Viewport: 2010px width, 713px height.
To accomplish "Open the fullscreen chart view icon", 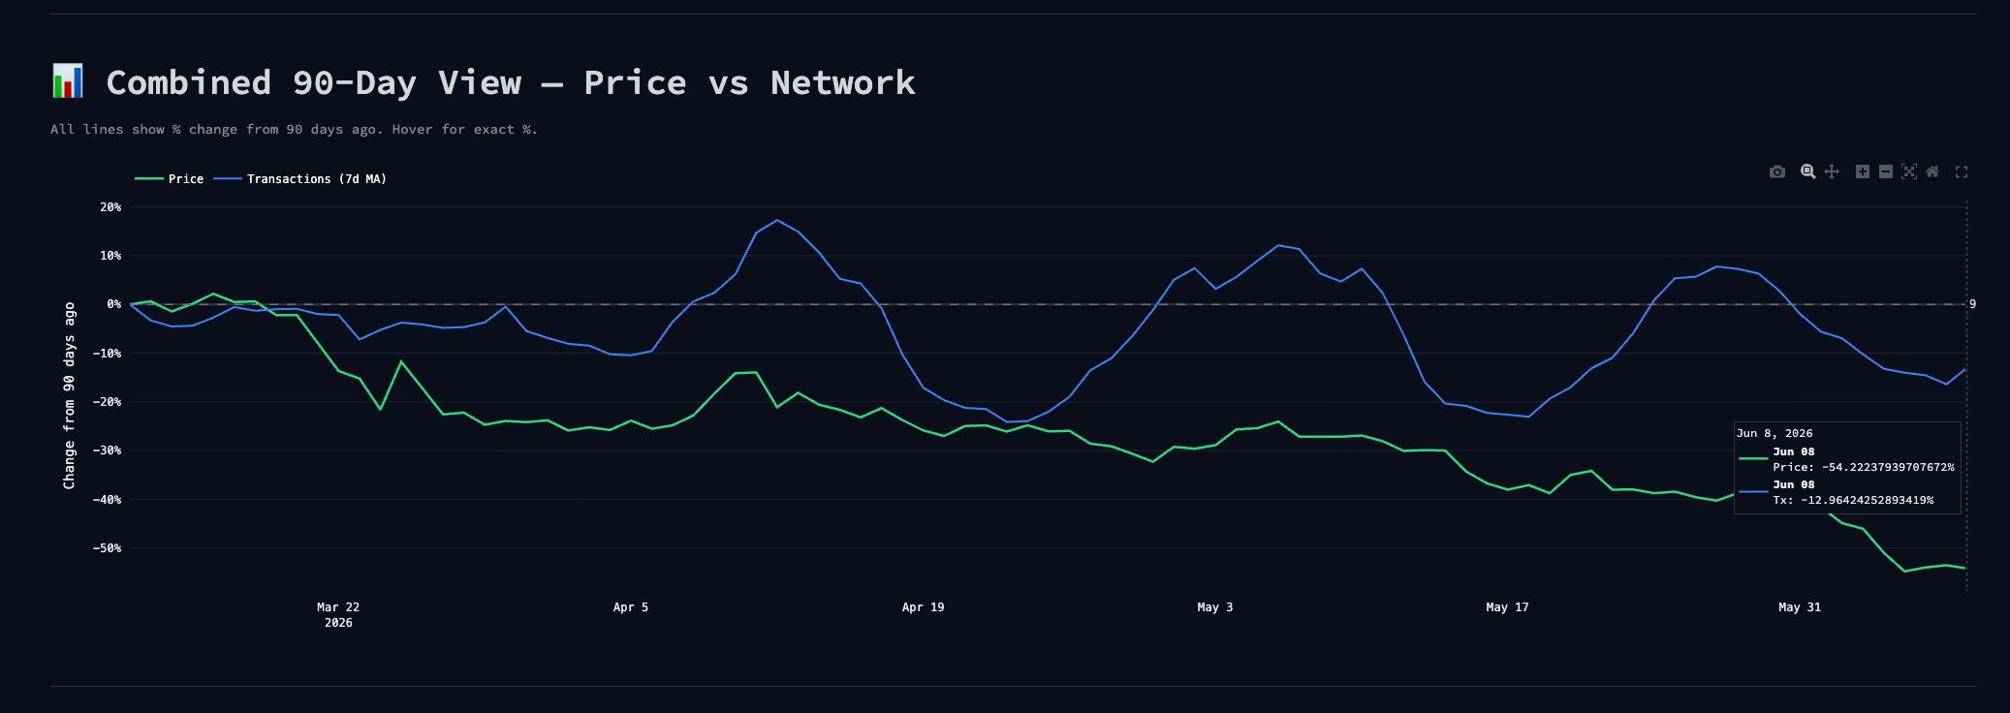I will (1961, 171).
